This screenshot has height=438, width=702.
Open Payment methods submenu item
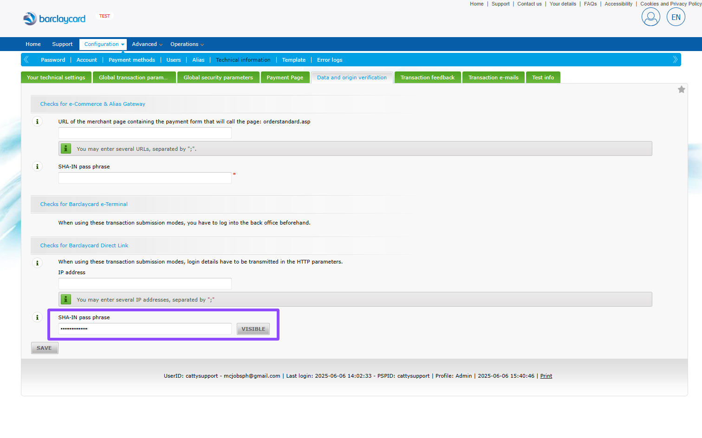click(x=132, y=60)
